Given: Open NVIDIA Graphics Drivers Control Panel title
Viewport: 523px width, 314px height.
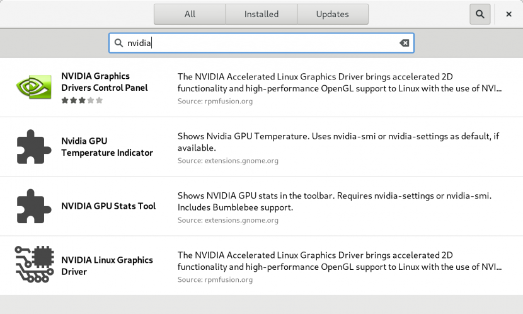Looking at the screenshot, I should pos(105,82).
